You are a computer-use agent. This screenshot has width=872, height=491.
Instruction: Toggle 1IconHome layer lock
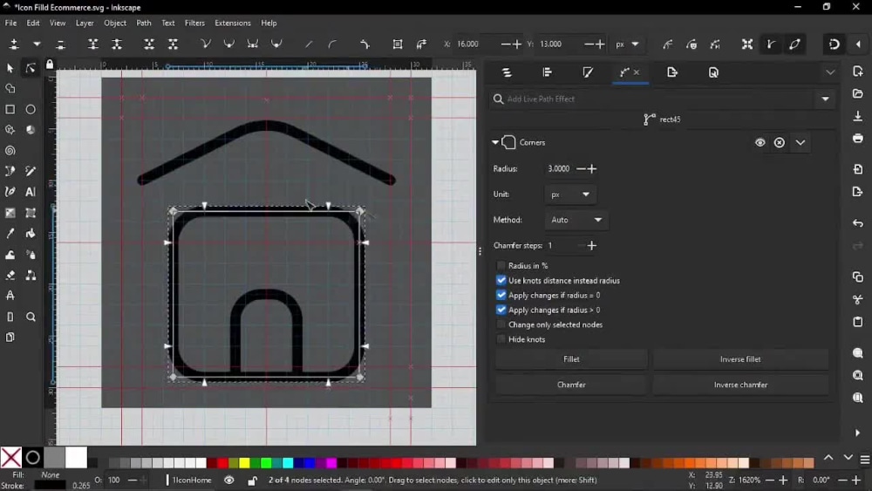(x=252, y=480)
